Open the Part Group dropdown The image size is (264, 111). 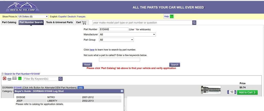tap(116, 40)
